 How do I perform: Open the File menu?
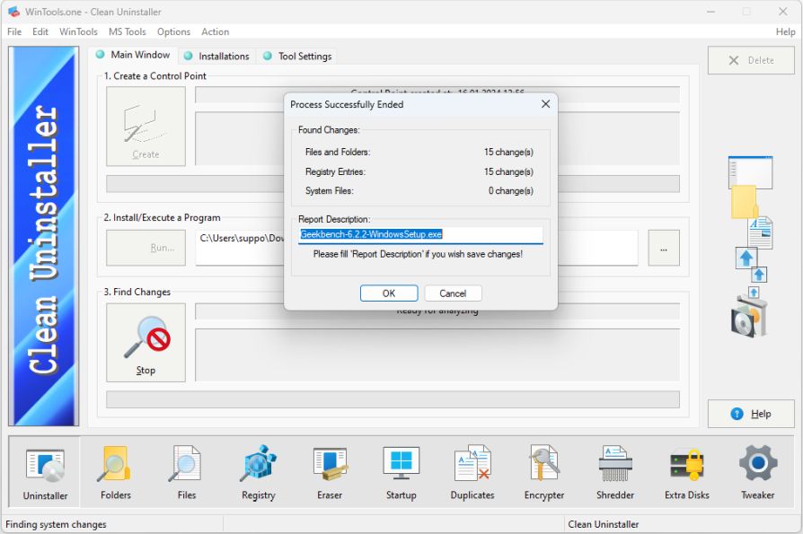14,31
